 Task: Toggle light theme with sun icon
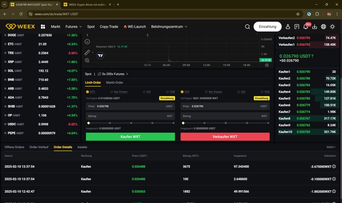pos(333,27)
